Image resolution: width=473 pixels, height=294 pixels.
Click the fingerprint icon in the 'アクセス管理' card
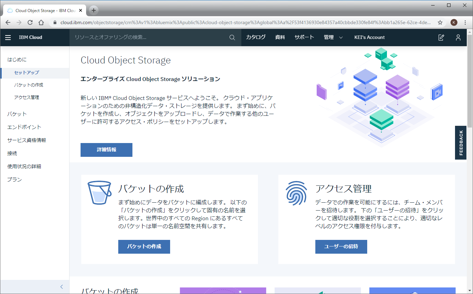click(296, 193)
